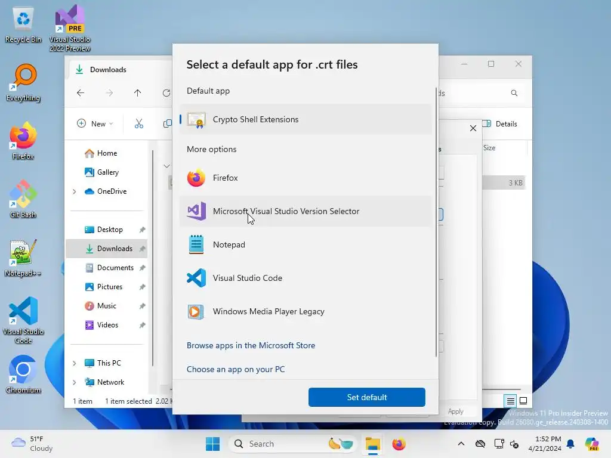
Task: Click the Downloads tab title in File Explorer
Action: click(108, 70)
